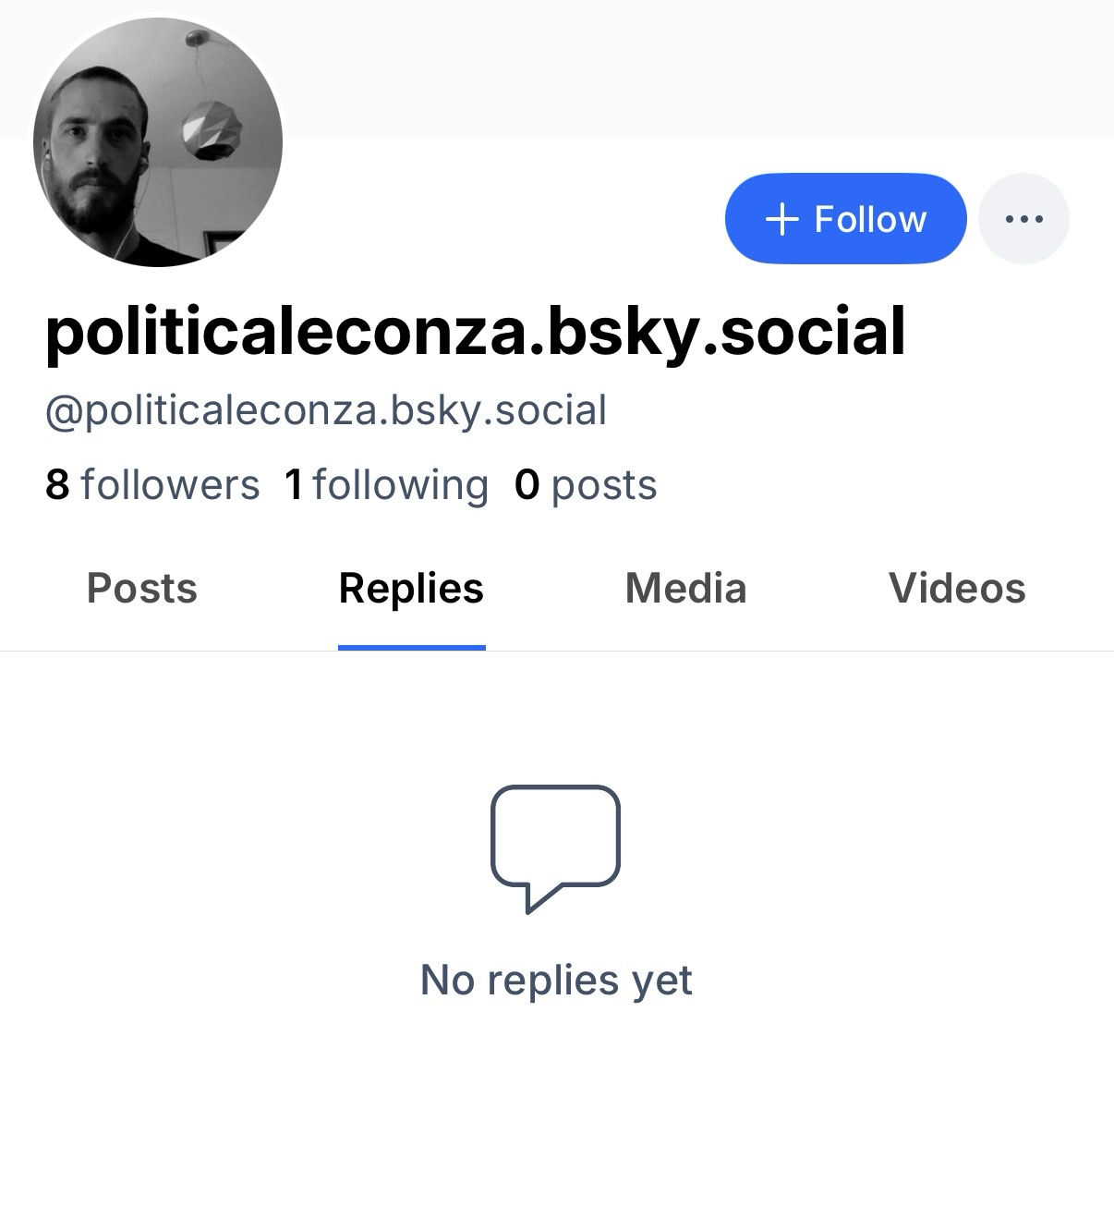This screenshot has height=1231, width=1114.
Task: Click the bold number 1 before following
Action: tap(294, 484)
